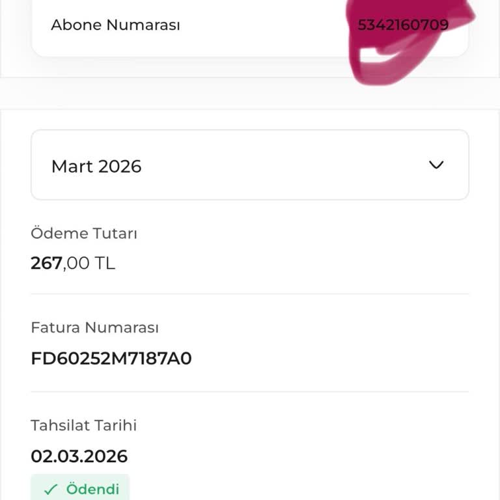This screenshot has height=500, width=500.
Task: Click the collection date 02.03.2026
Action: coord(79,456)
